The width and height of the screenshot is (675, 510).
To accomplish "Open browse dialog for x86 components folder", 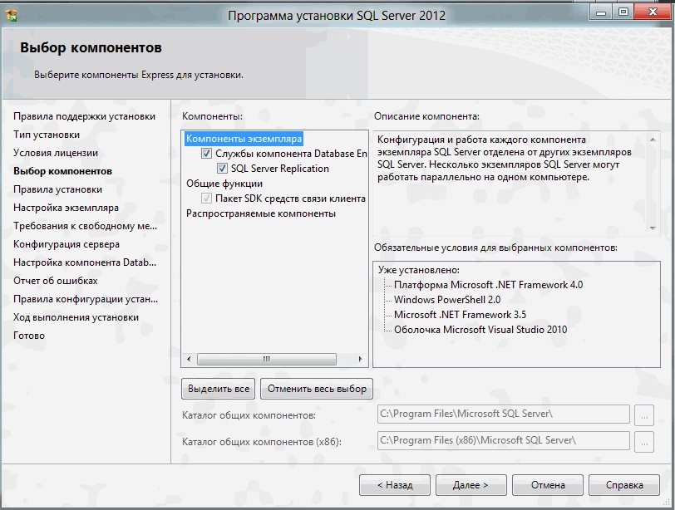I will click(644, 440).
